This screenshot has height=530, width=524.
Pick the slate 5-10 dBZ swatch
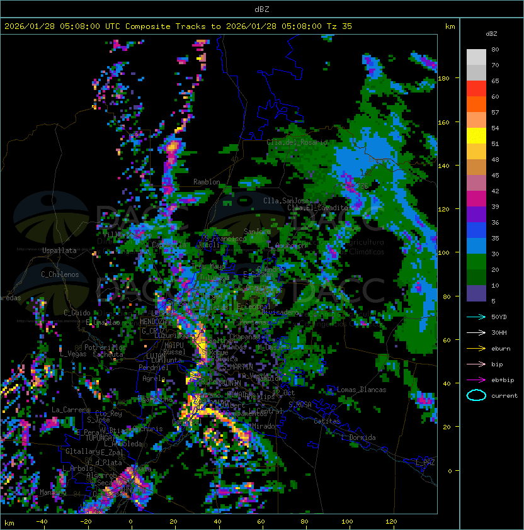point(476,293)
